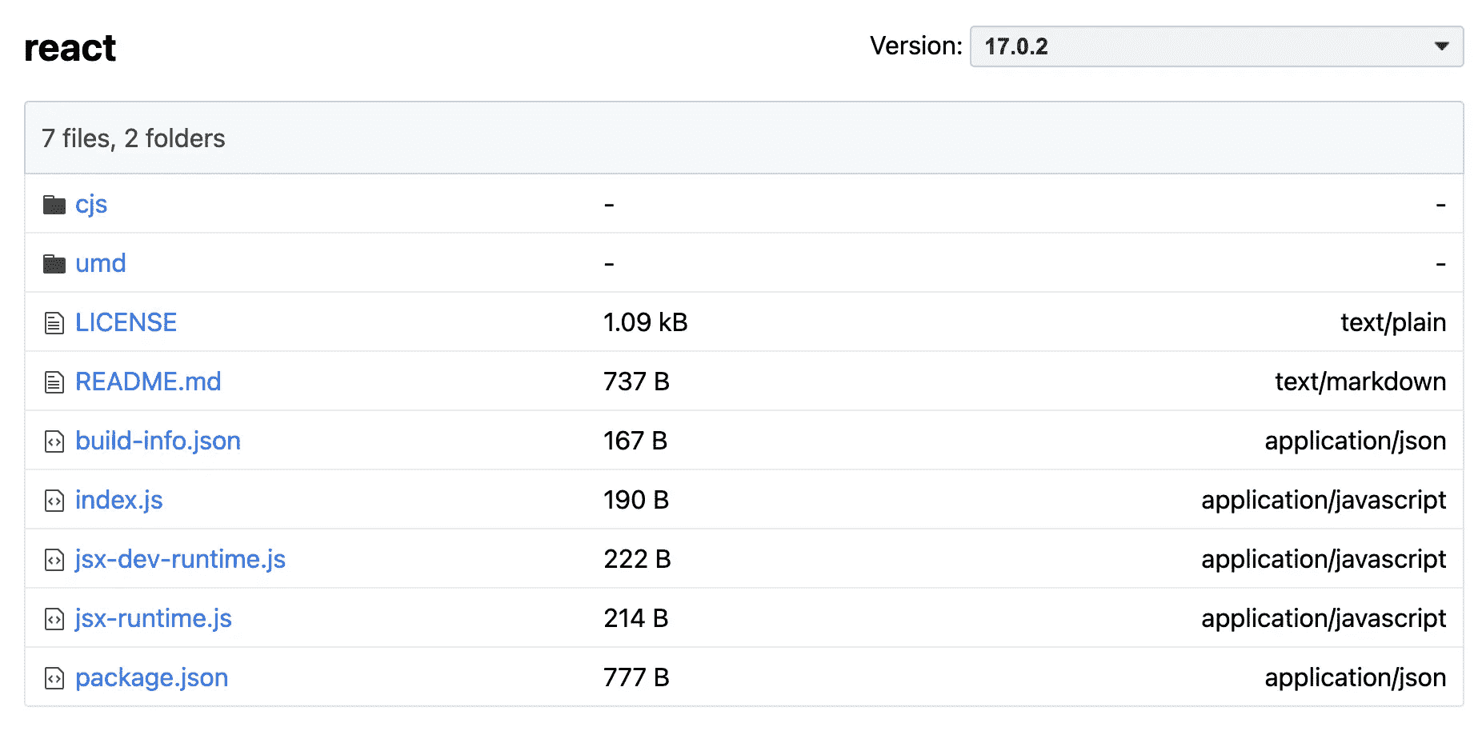This screenshot has width=1482, height=731.
Task: Open the index.js file link
Action: (119, 501)
